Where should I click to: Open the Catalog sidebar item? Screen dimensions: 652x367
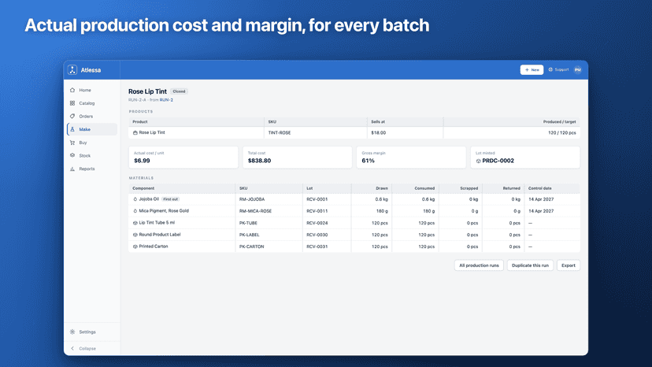coord(91,103)
